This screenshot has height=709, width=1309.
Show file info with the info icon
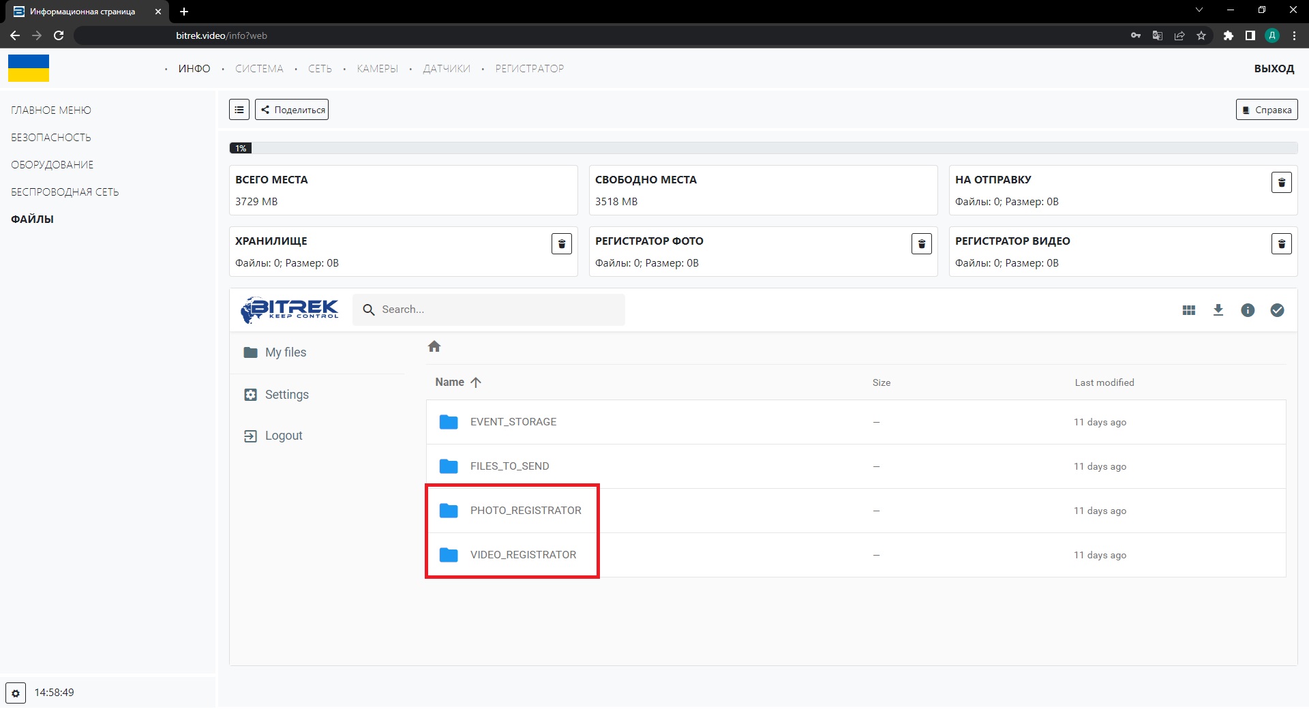(x=1247, y=310)
